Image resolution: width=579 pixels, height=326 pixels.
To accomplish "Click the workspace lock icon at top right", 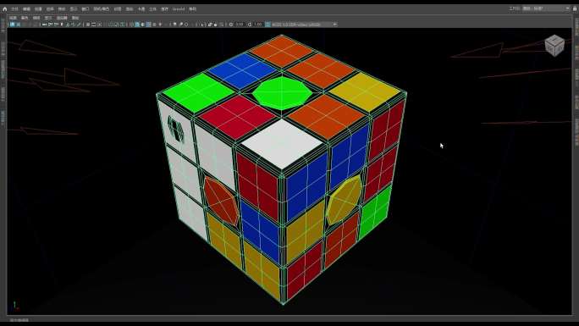I will [x=575, y=8].
